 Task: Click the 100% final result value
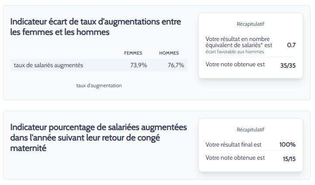[x=287, y=145]
